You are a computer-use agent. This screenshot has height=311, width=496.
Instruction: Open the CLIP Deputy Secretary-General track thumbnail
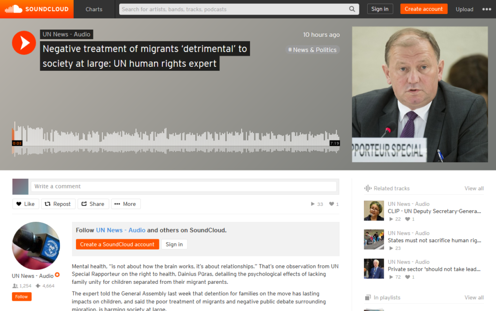374,210
